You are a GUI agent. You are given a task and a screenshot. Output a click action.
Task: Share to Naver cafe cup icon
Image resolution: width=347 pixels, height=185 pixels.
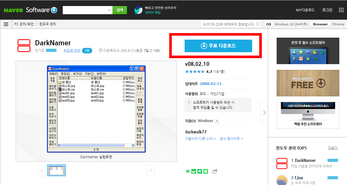(194, 171)
